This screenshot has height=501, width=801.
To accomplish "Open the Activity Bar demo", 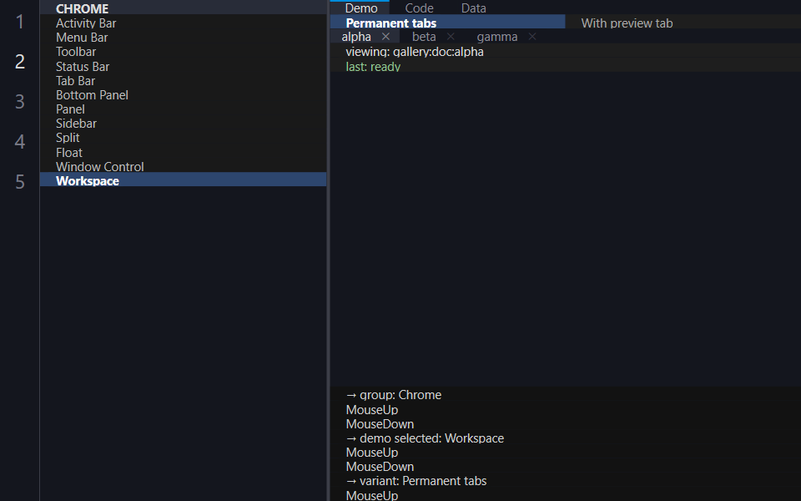I will (183, 23).
